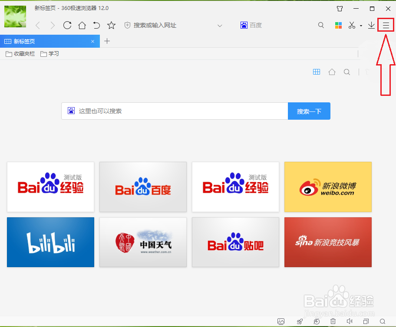Click the search magnifier in the toolbar

click(x=321, y=25)
